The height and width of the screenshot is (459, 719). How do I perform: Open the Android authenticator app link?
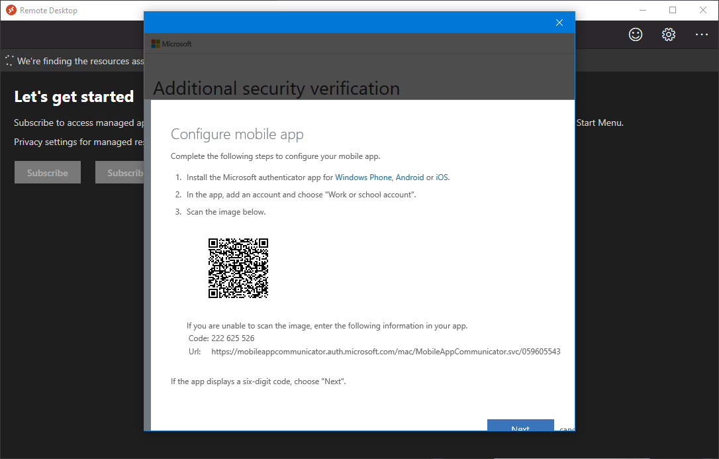[410, 178]
